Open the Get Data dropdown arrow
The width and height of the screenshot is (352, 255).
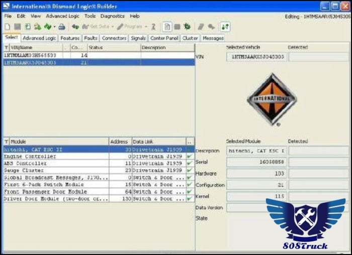[113, 27]
